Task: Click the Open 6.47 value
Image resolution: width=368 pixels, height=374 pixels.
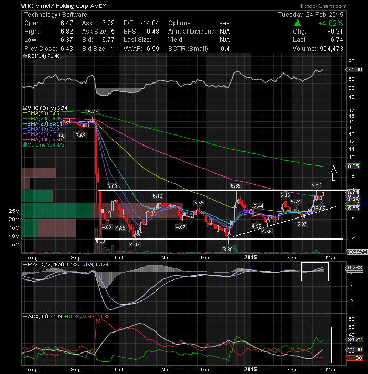Action: (66, 23)
